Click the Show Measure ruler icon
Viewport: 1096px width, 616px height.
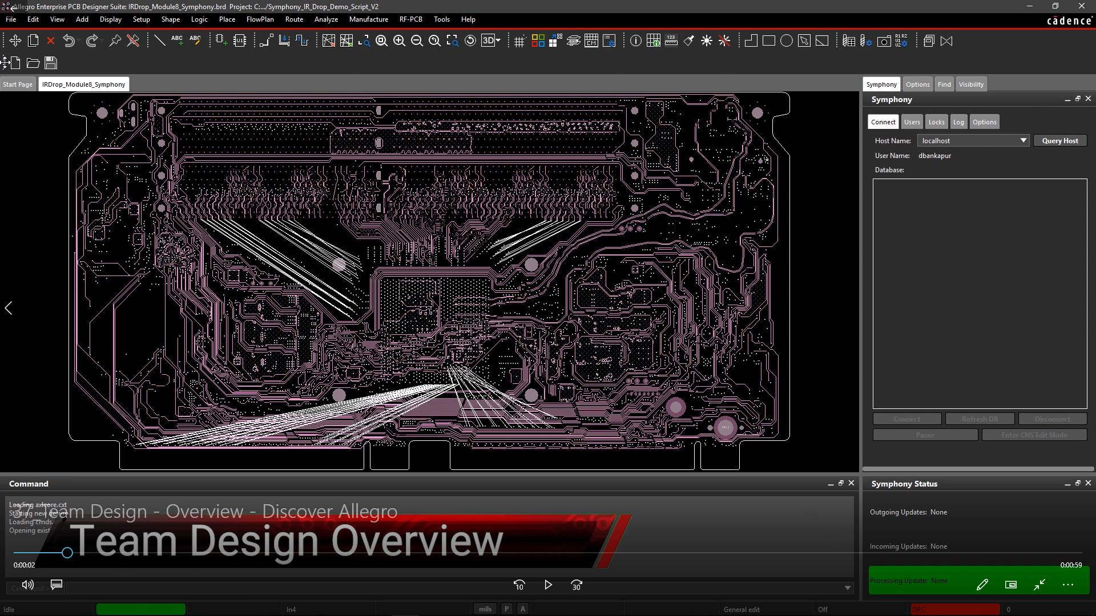[x=671, y=40]
